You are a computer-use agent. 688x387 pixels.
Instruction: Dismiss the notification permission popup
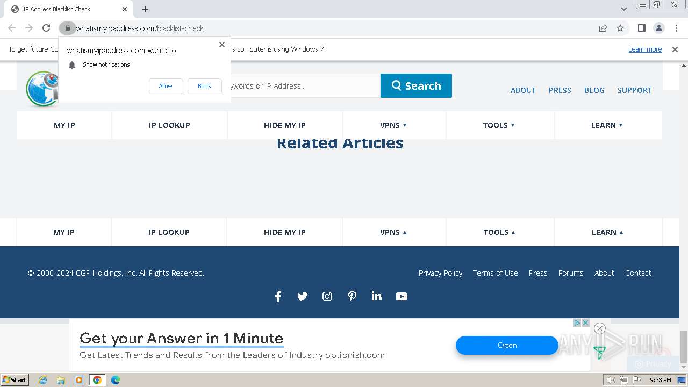pyautogui.click(x=221, y=45)
